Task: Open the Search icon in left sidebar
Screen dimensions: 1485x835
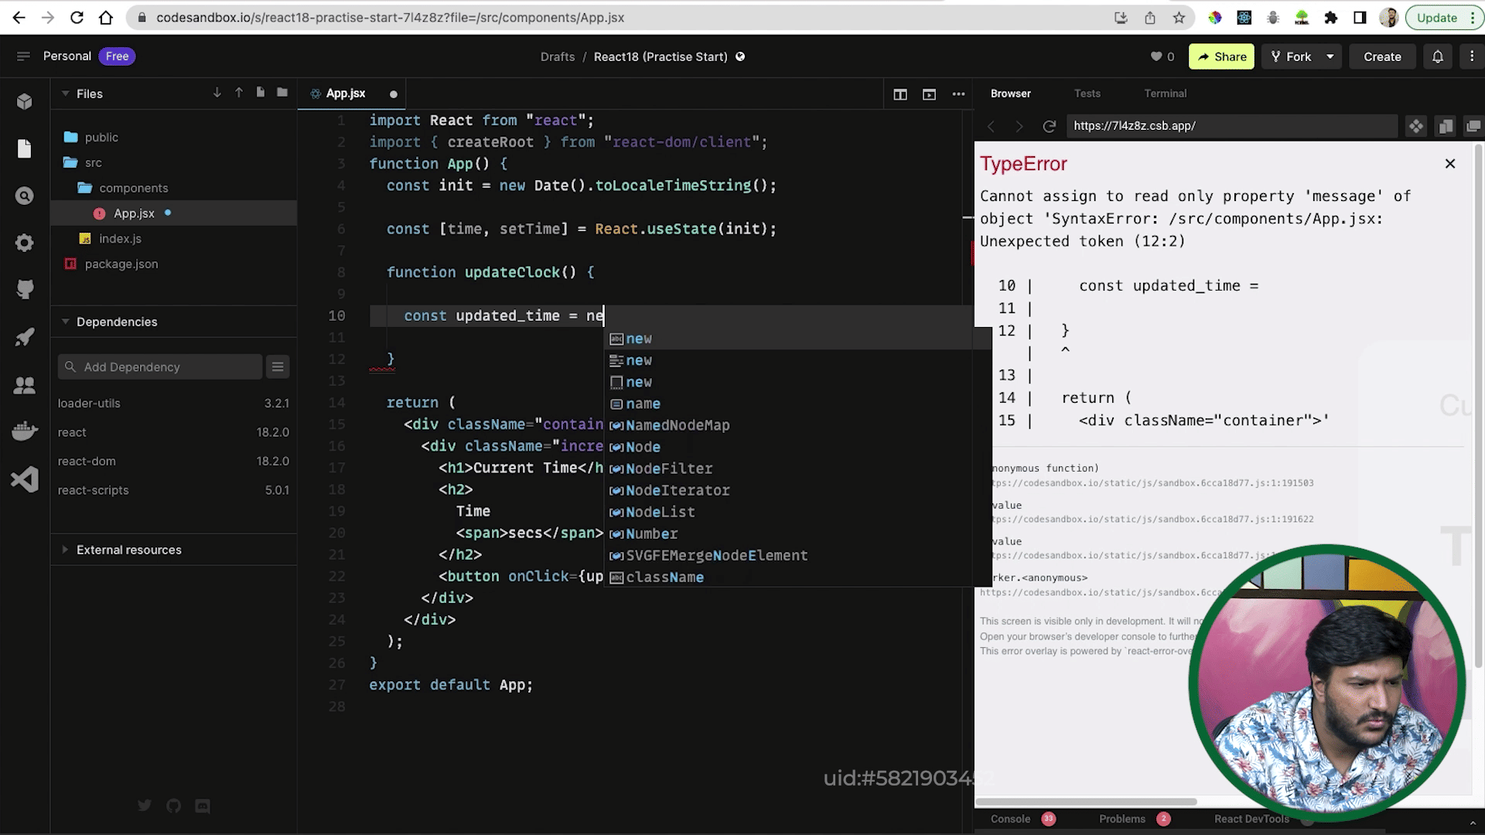Action: point(24,196)
